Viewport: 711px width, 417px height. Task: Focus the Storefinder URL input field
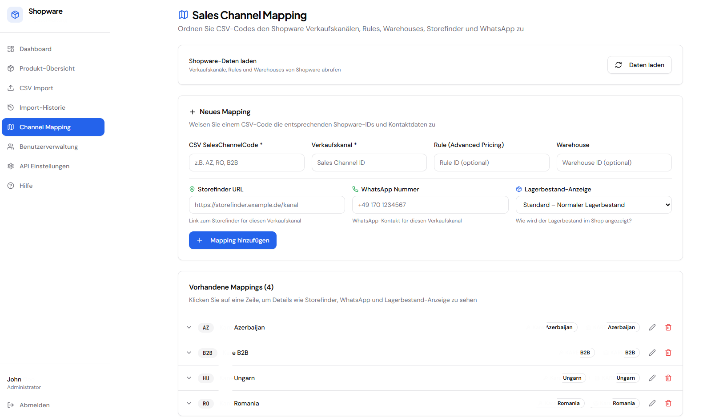(267, 205)
